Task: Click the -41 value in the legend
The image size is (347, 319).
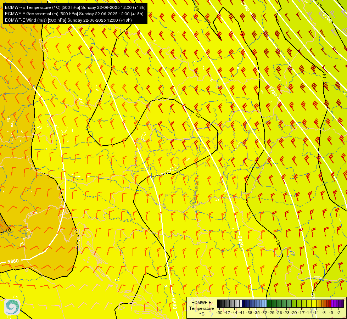Action: click(241, 313)
